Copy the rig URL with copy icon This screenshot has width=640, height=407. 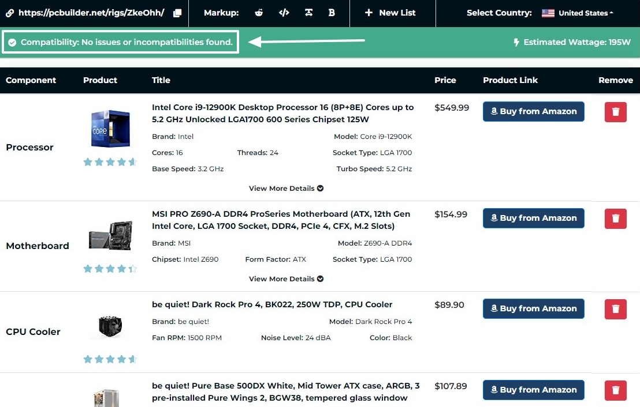tap(177, 13)
